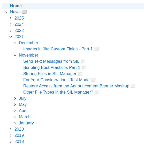This screenshot has height=145, width=144.
Task: Click the icon after Images in Jira Custom Fields
Action: click(x=96, y=49)
